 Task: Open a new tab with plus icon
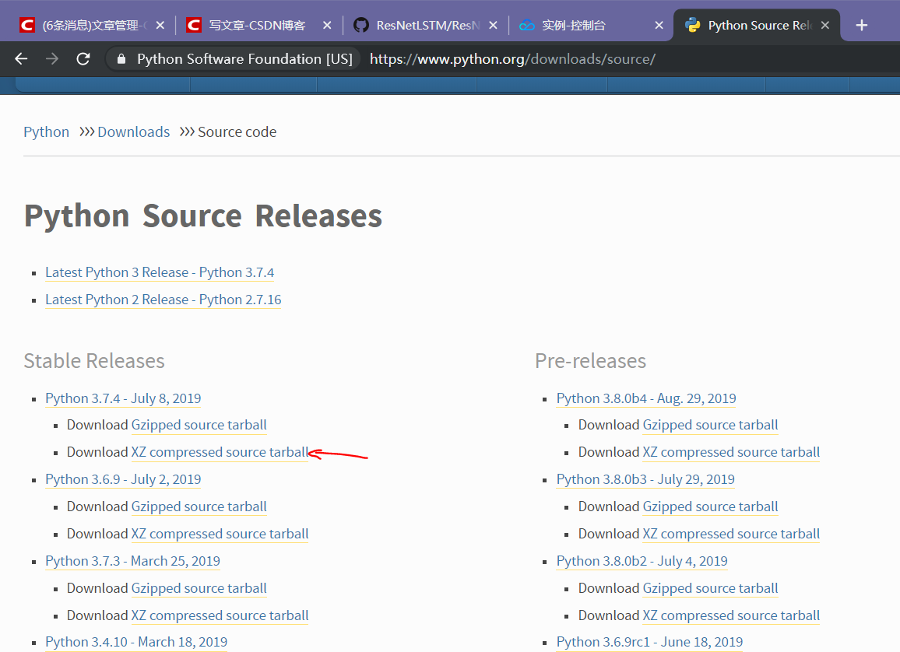click(x=862, y=25)
